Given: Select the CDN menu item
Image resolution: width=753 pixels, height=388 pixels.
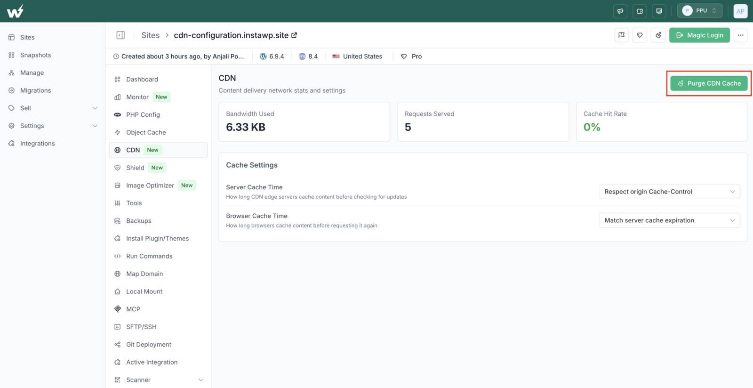Looking at the screenshot, I should click(158, 150).
